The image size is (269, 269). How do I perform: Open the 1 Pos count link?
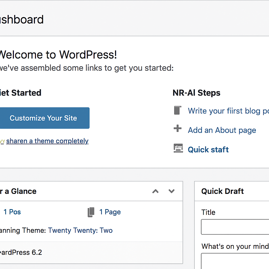point(12,212)
